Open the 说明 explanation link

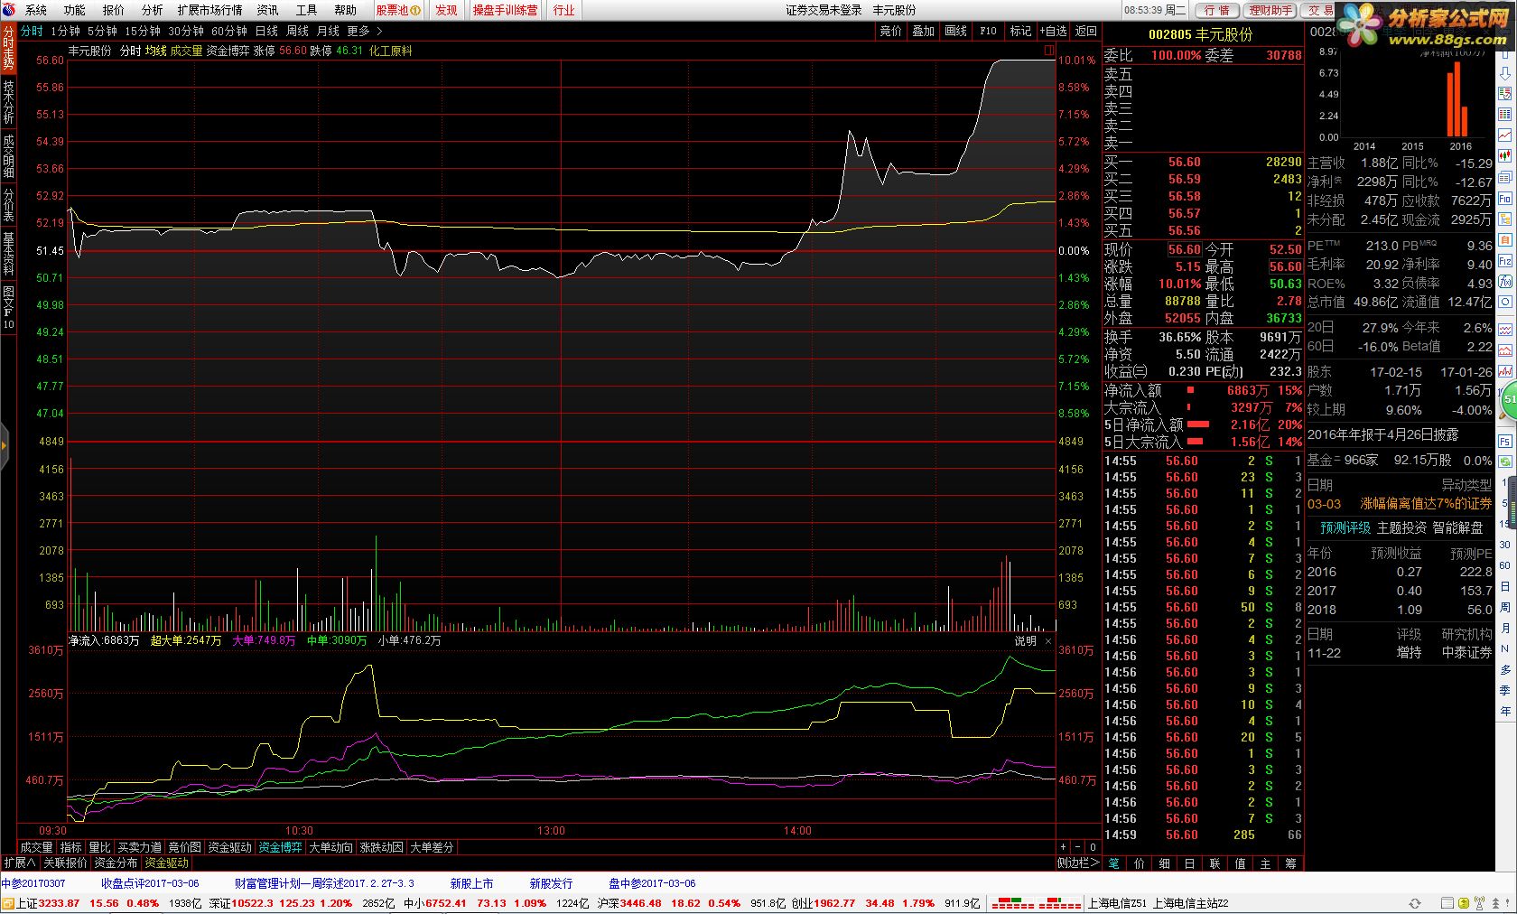pos(1026,641)
